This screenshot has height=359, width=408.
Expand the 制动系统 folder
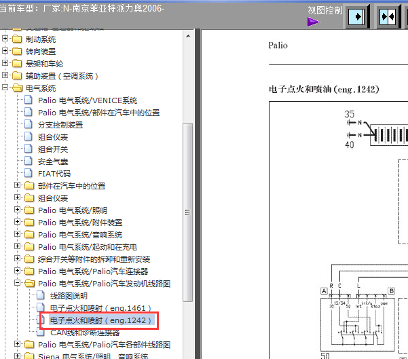[x=5, y=39]
